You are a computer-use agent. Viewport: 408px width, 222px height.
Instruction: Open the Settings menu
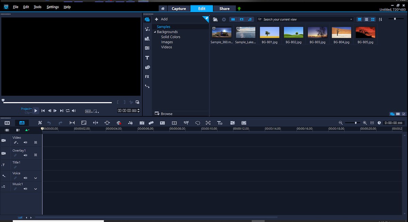52,6
